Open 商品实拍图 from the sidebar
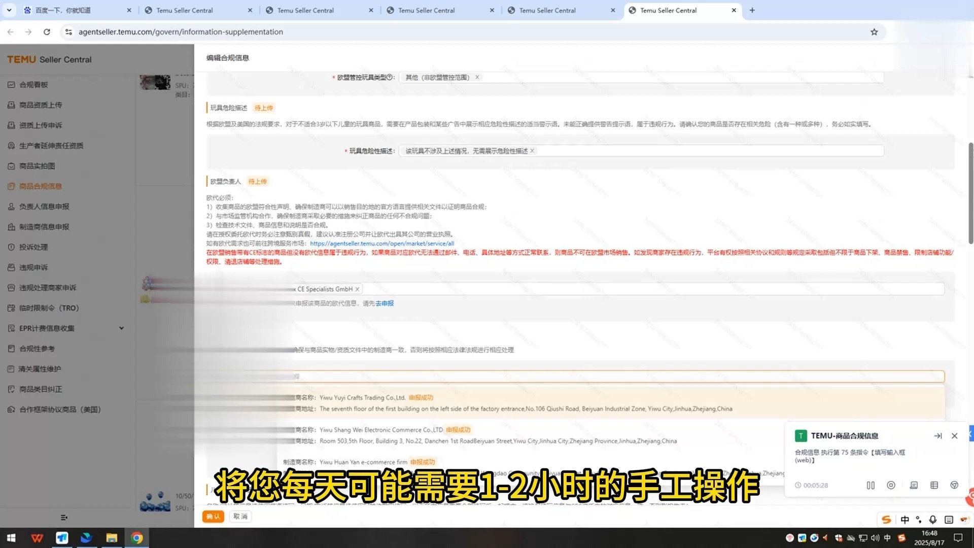Viewport: 974px width, 548px height. 37,165
